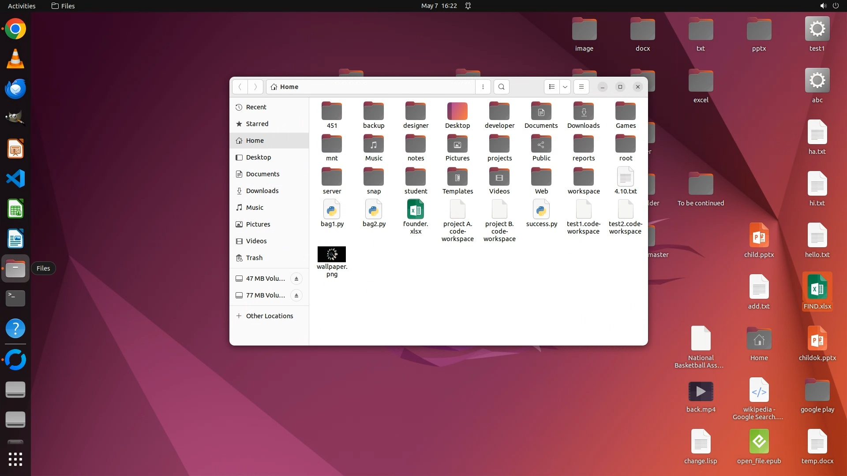847x476 pixels.
Task: Select Starred in the sidebar
Action: [257, 124]
